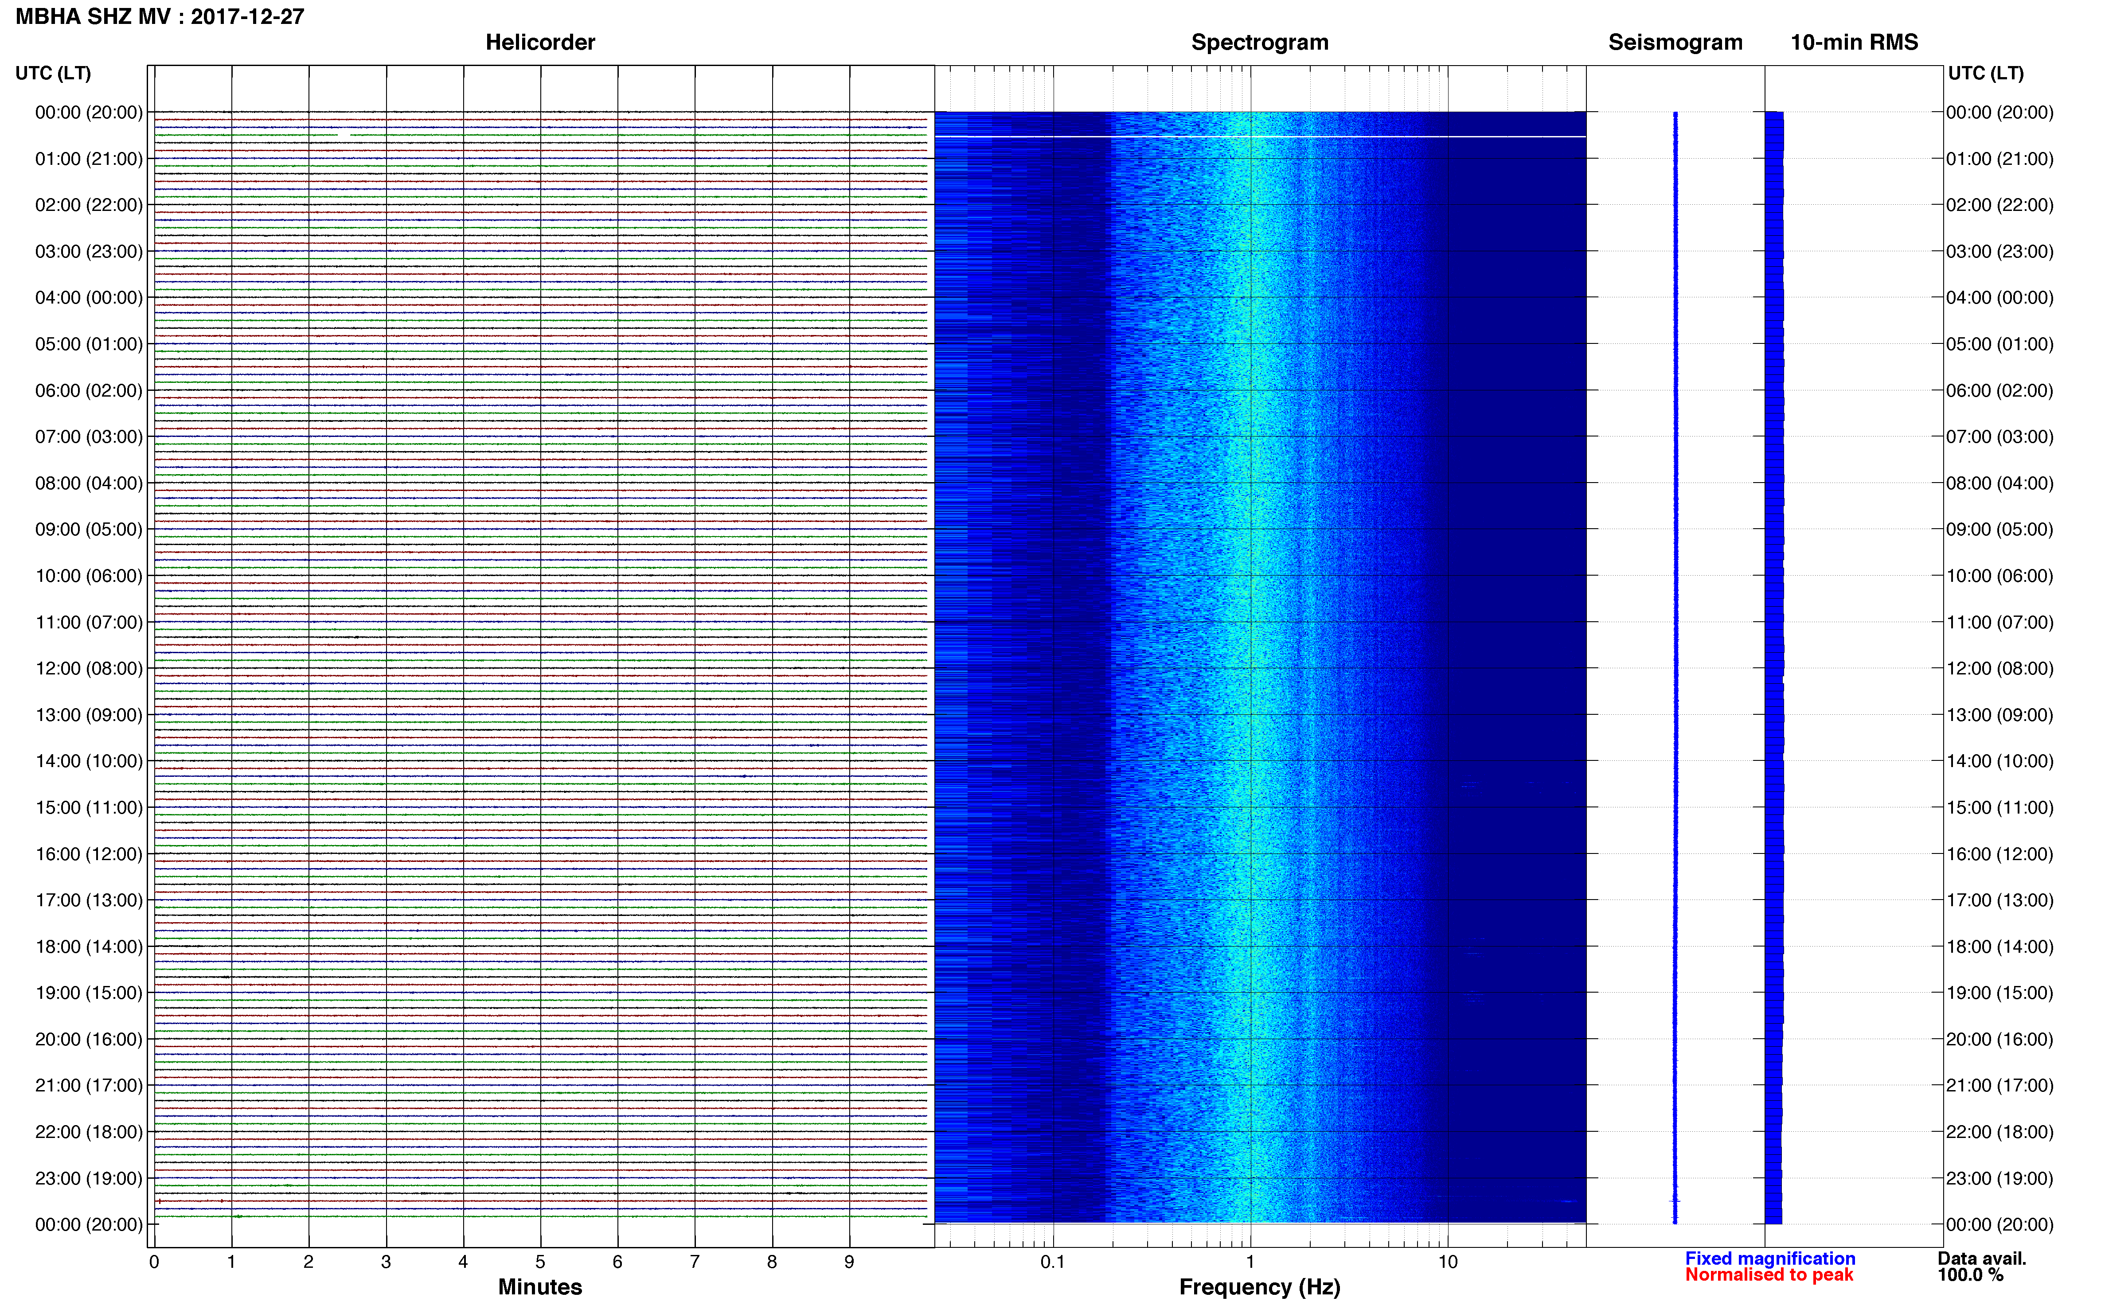Click '04:00 (00:00)' on the Helicorder time axis
Screen dimensions: 2101x1313
coord(89,298)
